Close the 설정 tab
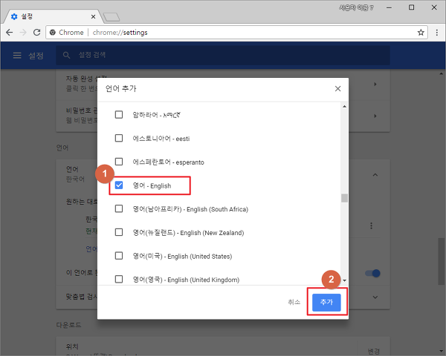446x356 pixels. [93, 17]
